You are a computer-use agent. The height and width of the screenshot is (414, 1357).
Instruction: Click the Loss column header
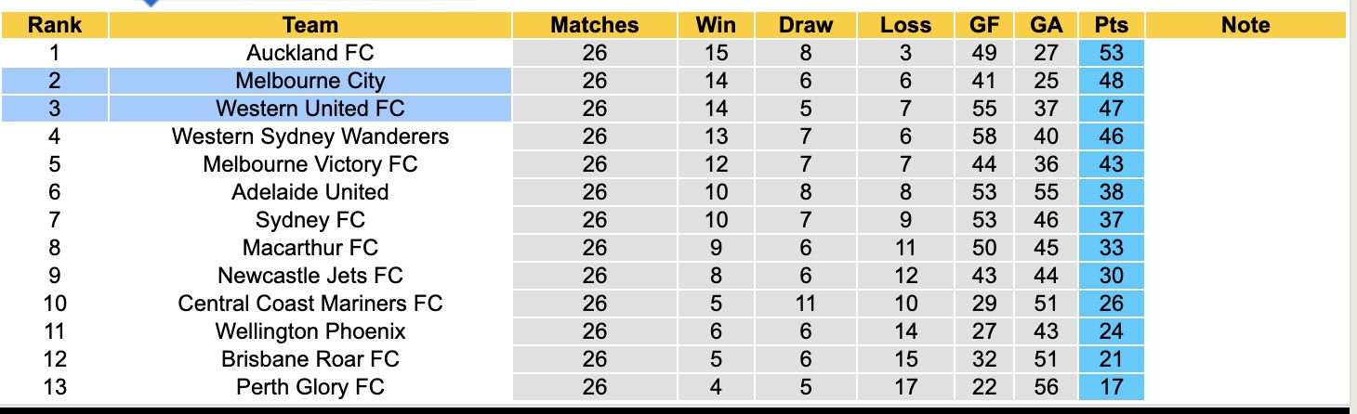pos(905,25)
